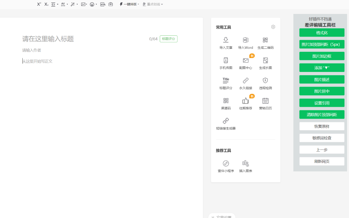Select the superscript X² formatting icon
This screenshot has width=349, height=218.
point(39,4)
